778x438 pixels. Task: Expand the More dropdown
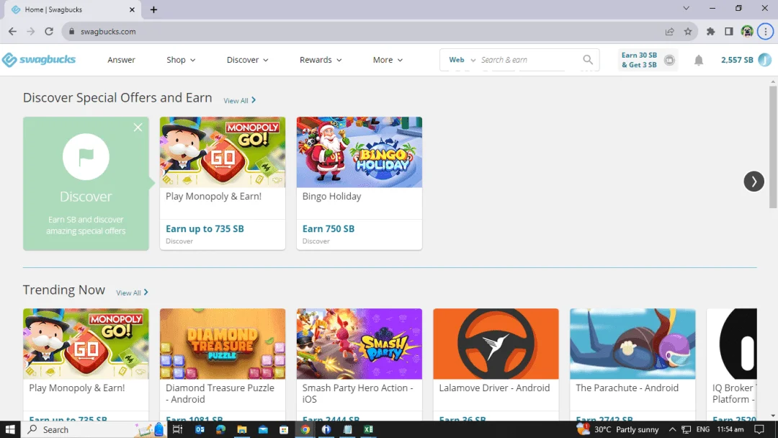[x=388, y=60]
